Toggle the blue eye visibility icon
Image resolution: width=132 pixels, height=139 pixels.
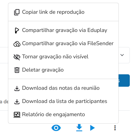(56, 128)
